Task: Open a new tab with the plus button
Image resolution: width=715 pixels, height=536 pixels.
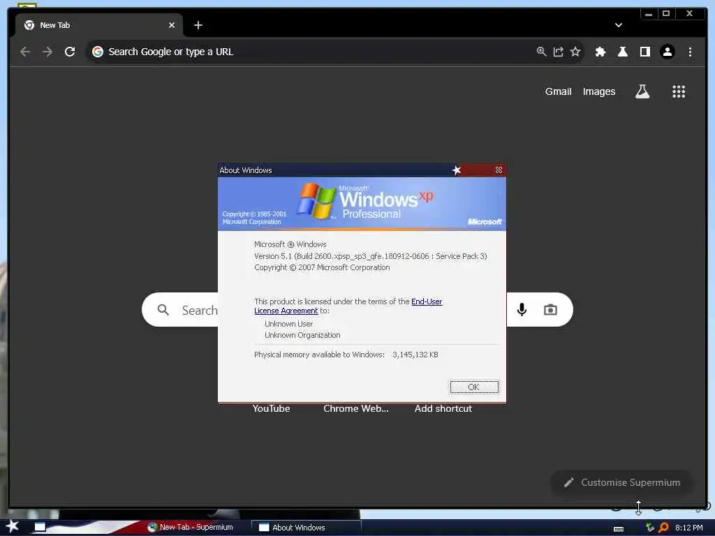Action: [x=198, y=25]
